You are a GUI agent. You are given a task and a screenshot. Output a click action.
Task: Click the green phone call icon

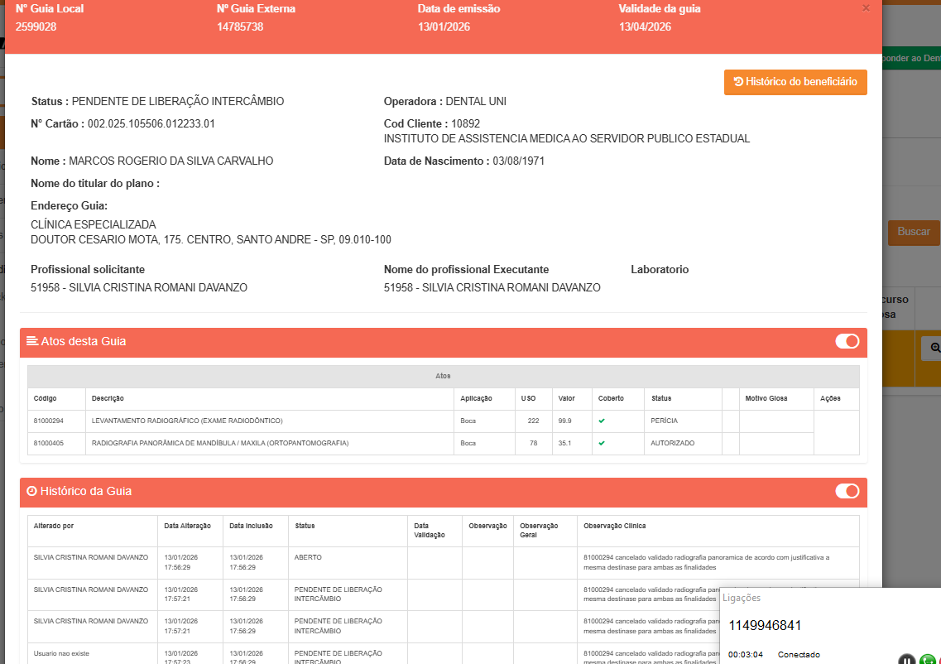click(x=928, y=660)
